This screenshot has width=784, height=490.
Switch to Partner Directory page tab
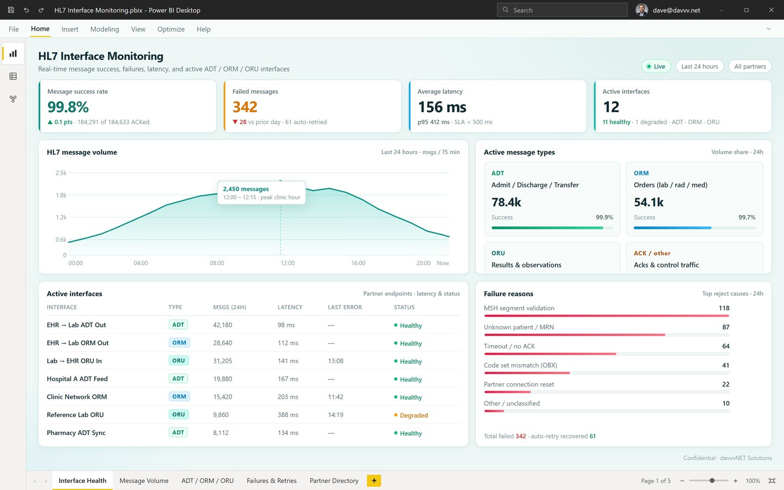click(x=334, y=481)
